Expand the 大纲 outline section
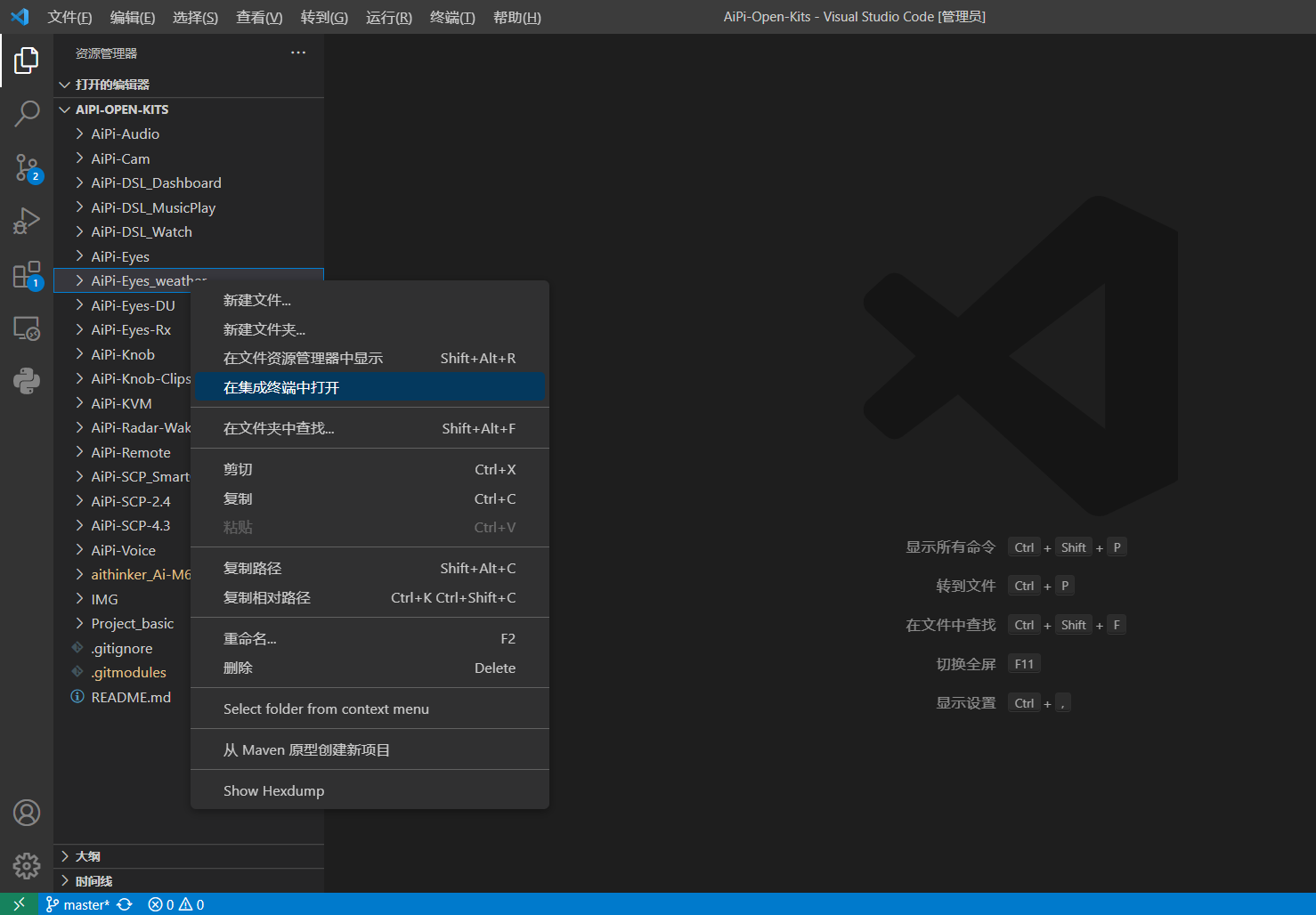Viewport: 1316px width, 915px height. tap(64, 856)
